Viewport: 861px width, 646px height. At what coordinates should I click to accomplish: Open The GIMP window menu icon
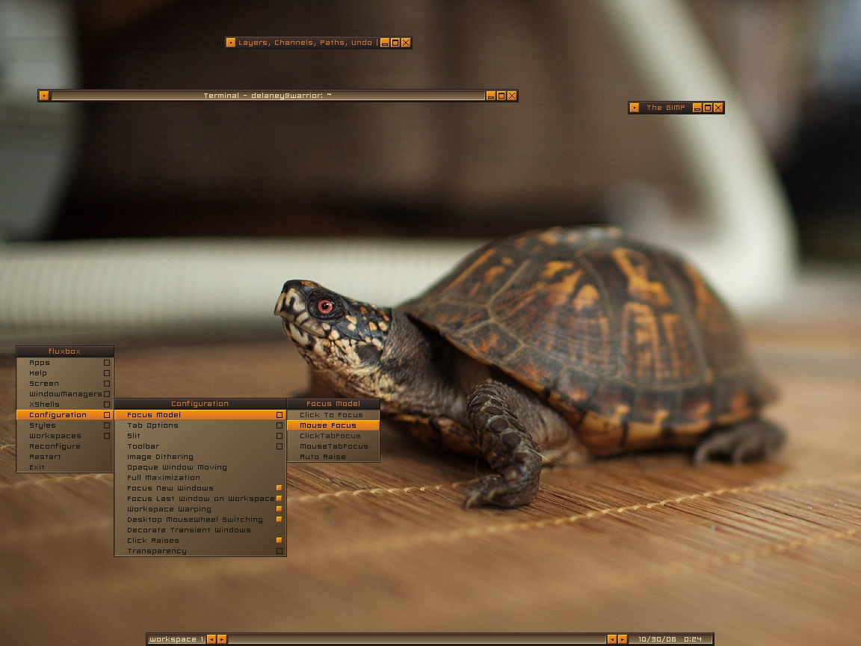click(635, 107)
